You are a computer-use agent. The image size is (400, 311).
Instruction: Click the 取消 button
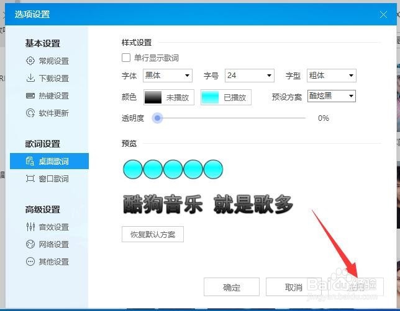(294, 287)
